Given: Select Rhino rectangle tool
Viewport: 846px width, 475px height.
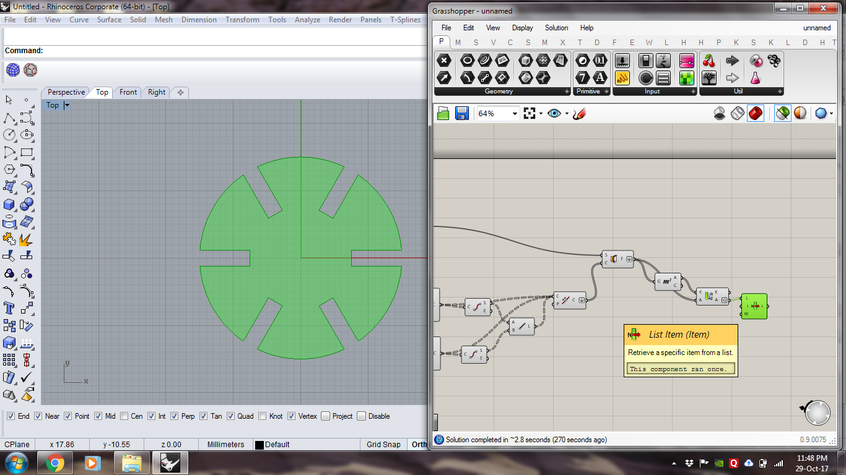Looking at the screenshot, I should click(26, 152).
